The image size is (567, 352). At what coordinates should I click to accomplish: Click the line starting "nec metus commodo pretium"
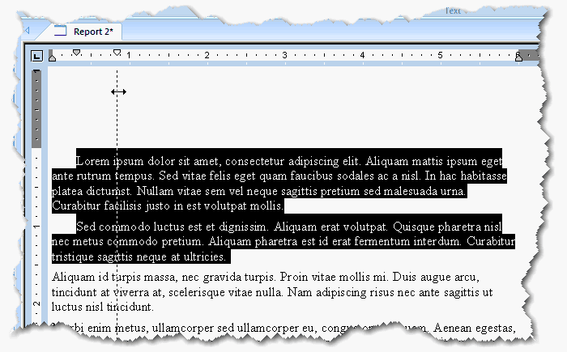[283, 241]
